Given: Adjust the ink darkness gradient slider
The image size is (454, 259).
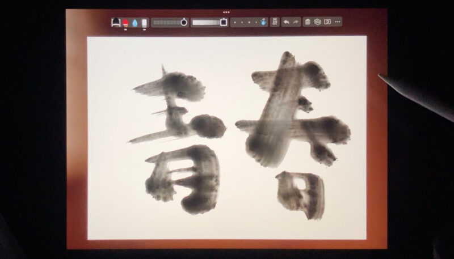Looking at the screenshot, I should point(209,22).
